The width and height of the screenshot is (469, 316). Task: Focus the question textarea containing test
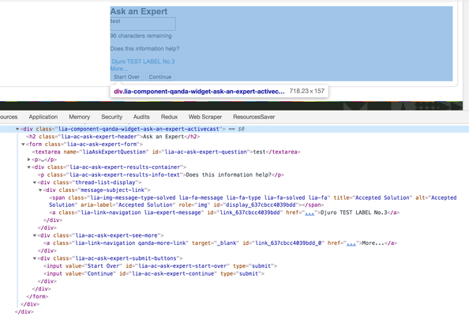(143, 24)
